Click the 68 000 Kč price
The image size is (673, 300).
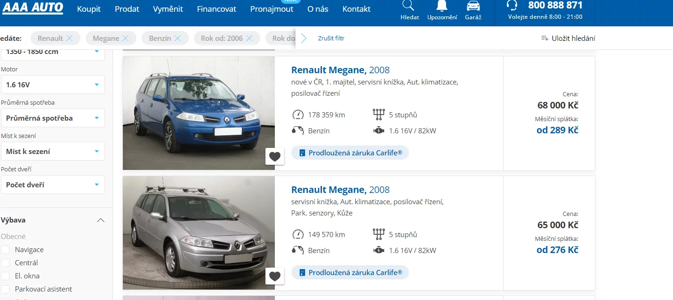tap(558, 105)
